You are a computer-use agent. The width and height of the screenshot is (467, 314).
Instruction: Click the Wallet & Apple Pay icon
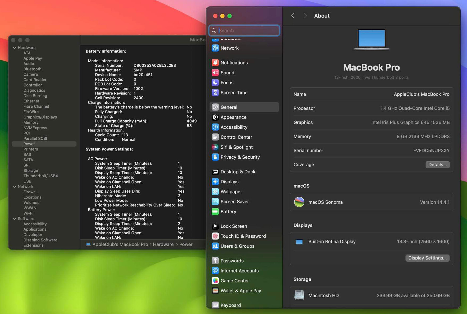215,291
